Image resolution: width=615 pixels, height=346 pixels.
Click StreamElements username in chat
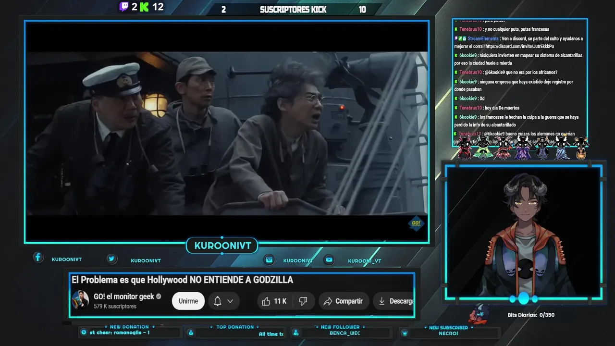click(482, 38)
